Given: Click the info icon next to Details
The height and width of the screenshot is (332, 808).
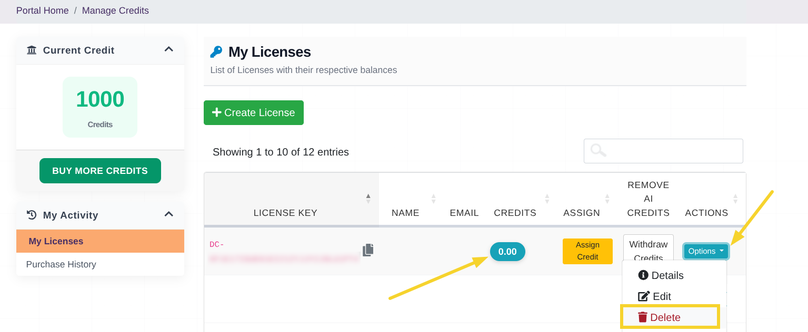Looking at the screenshot, I should [643, 275].
